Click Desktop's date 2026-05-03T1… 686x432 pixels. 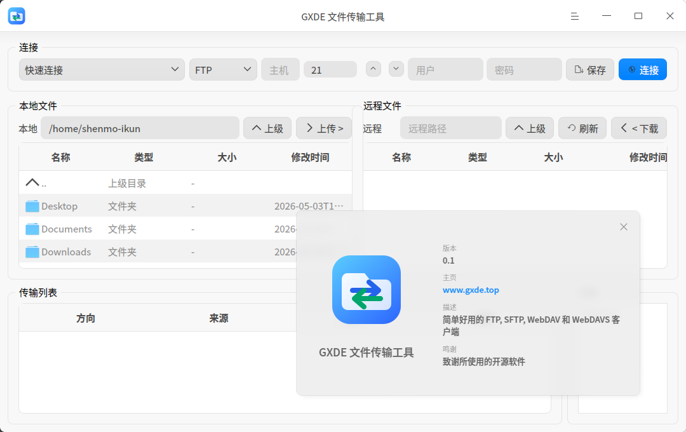point(309,206)
